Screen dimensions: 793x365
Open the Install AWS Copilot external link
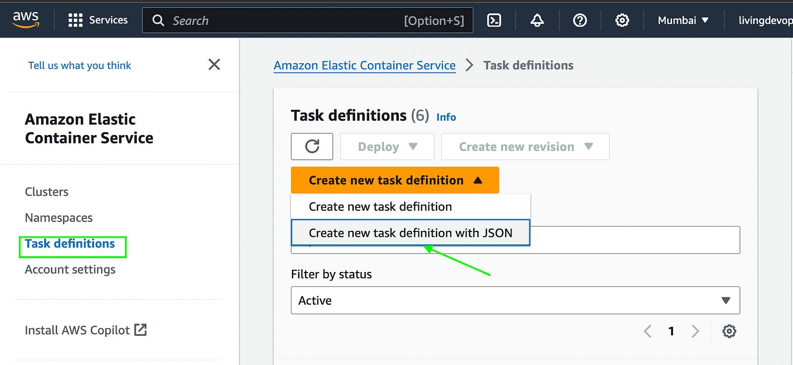click(x=86, y=330)
